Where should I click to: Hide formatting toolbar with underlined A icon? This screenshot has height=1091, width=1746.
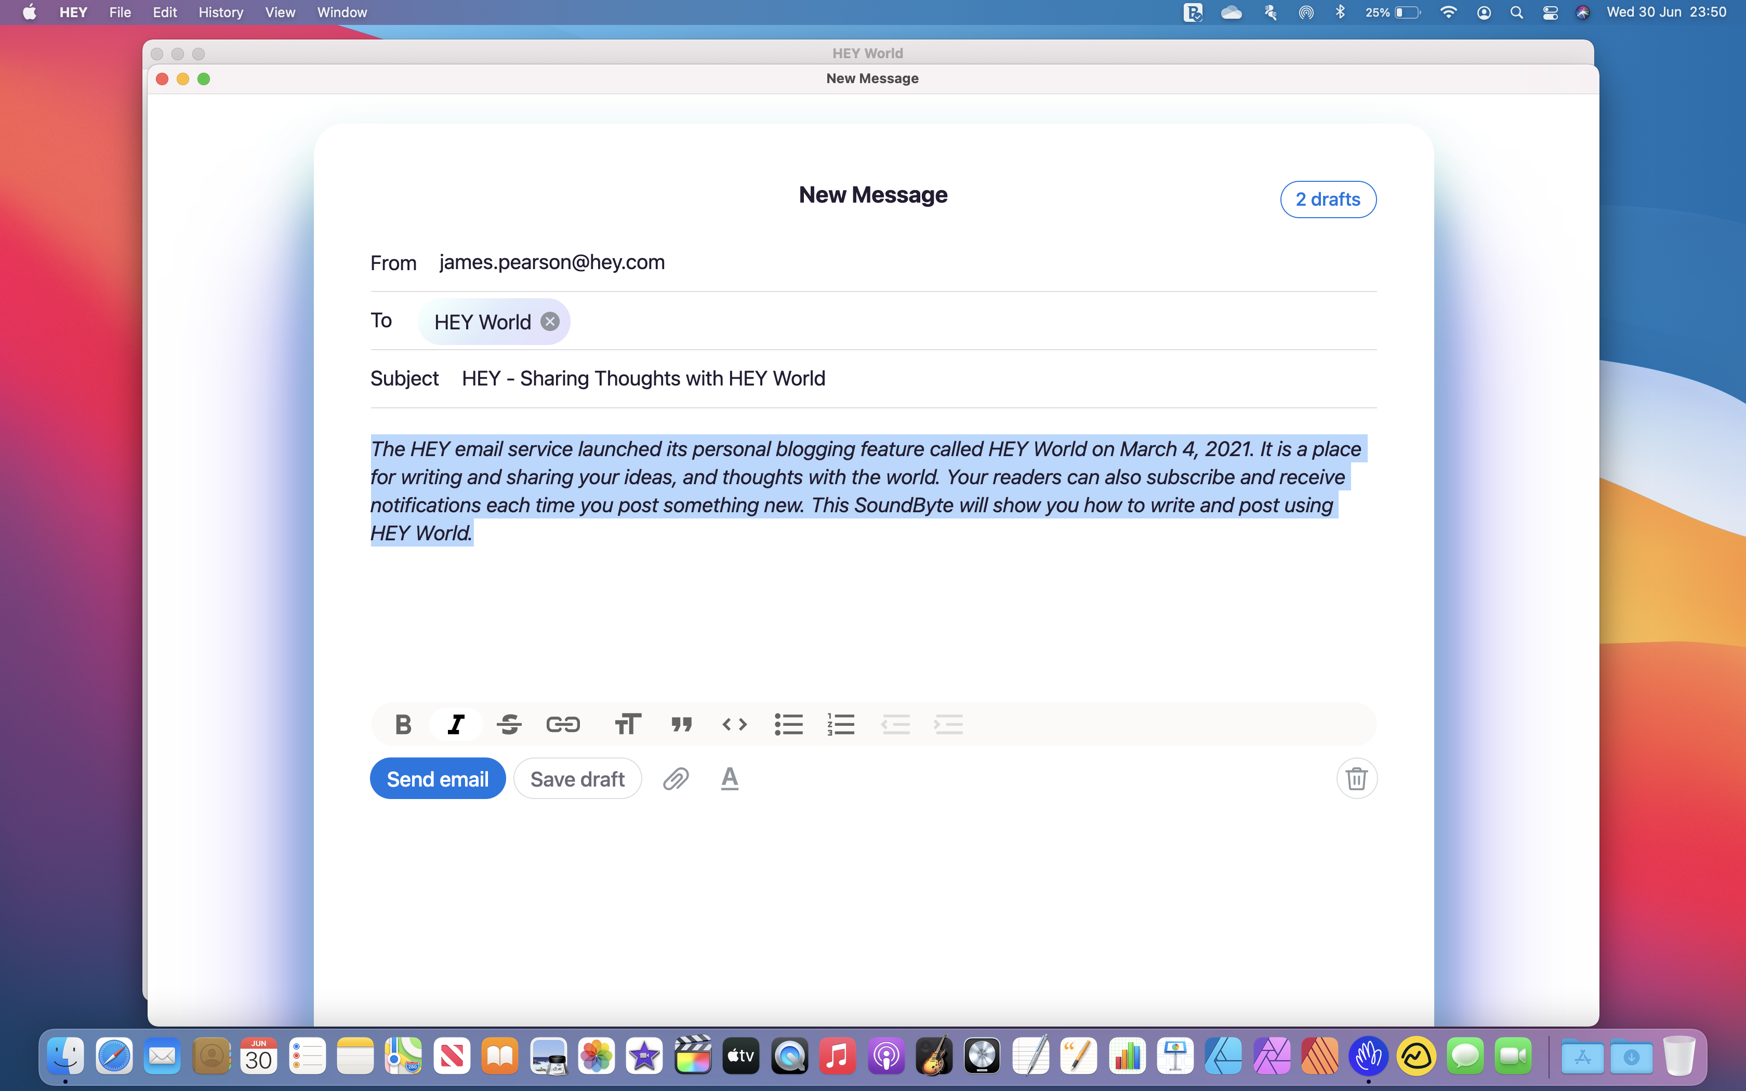point(730,779)
